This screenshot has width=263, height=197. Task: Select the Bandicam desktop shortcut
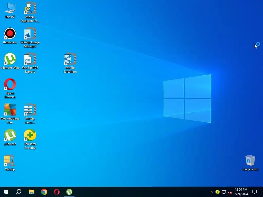[10, 36]
